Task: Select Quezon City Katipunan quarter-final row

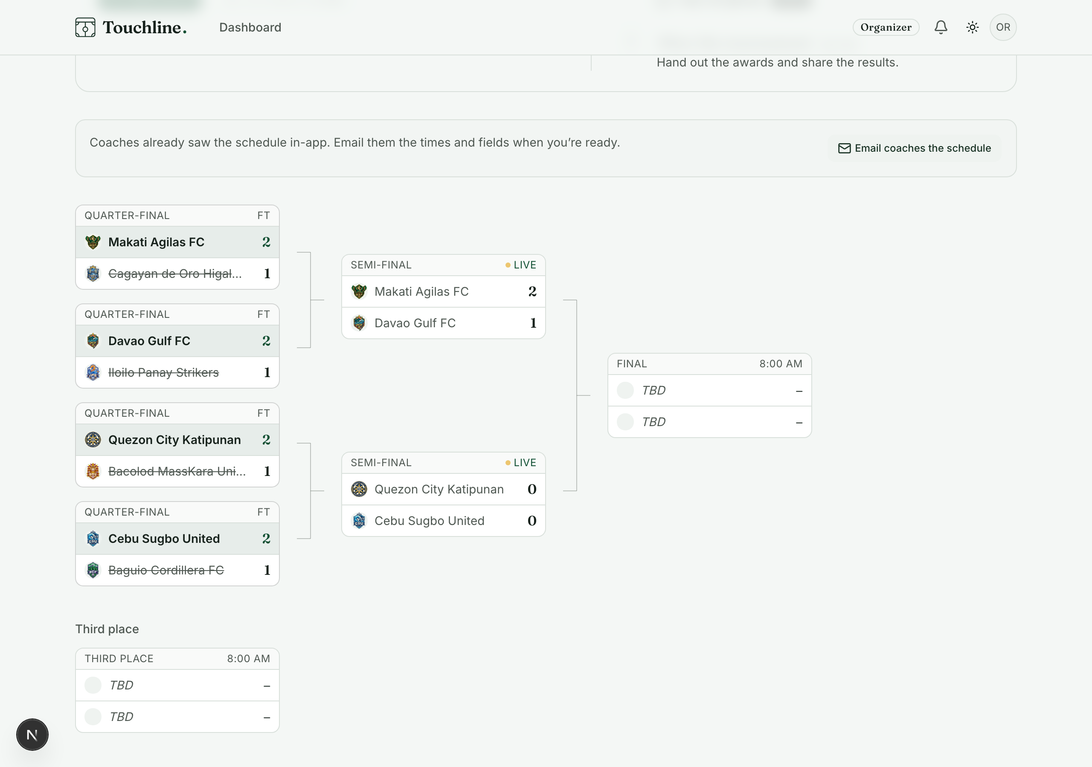Action: [177, 440]
